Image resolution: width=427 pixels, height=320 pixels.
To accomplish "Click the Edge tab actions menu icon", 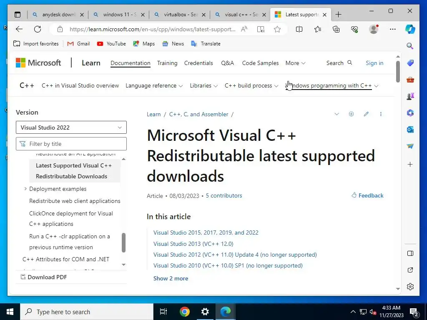I will (x=18, y=15).
